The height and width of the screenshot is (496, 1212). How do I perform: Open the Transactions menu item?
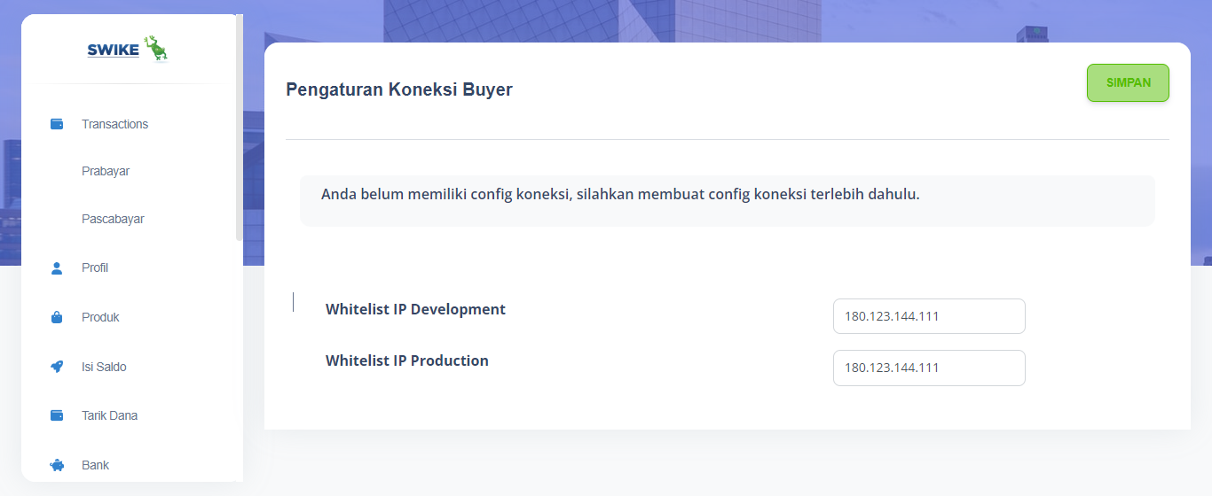click(114, 124)
